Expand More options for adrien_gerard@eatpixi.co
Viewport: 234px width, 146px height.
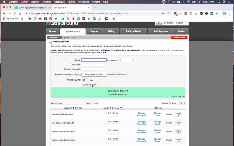pos(178,140)
